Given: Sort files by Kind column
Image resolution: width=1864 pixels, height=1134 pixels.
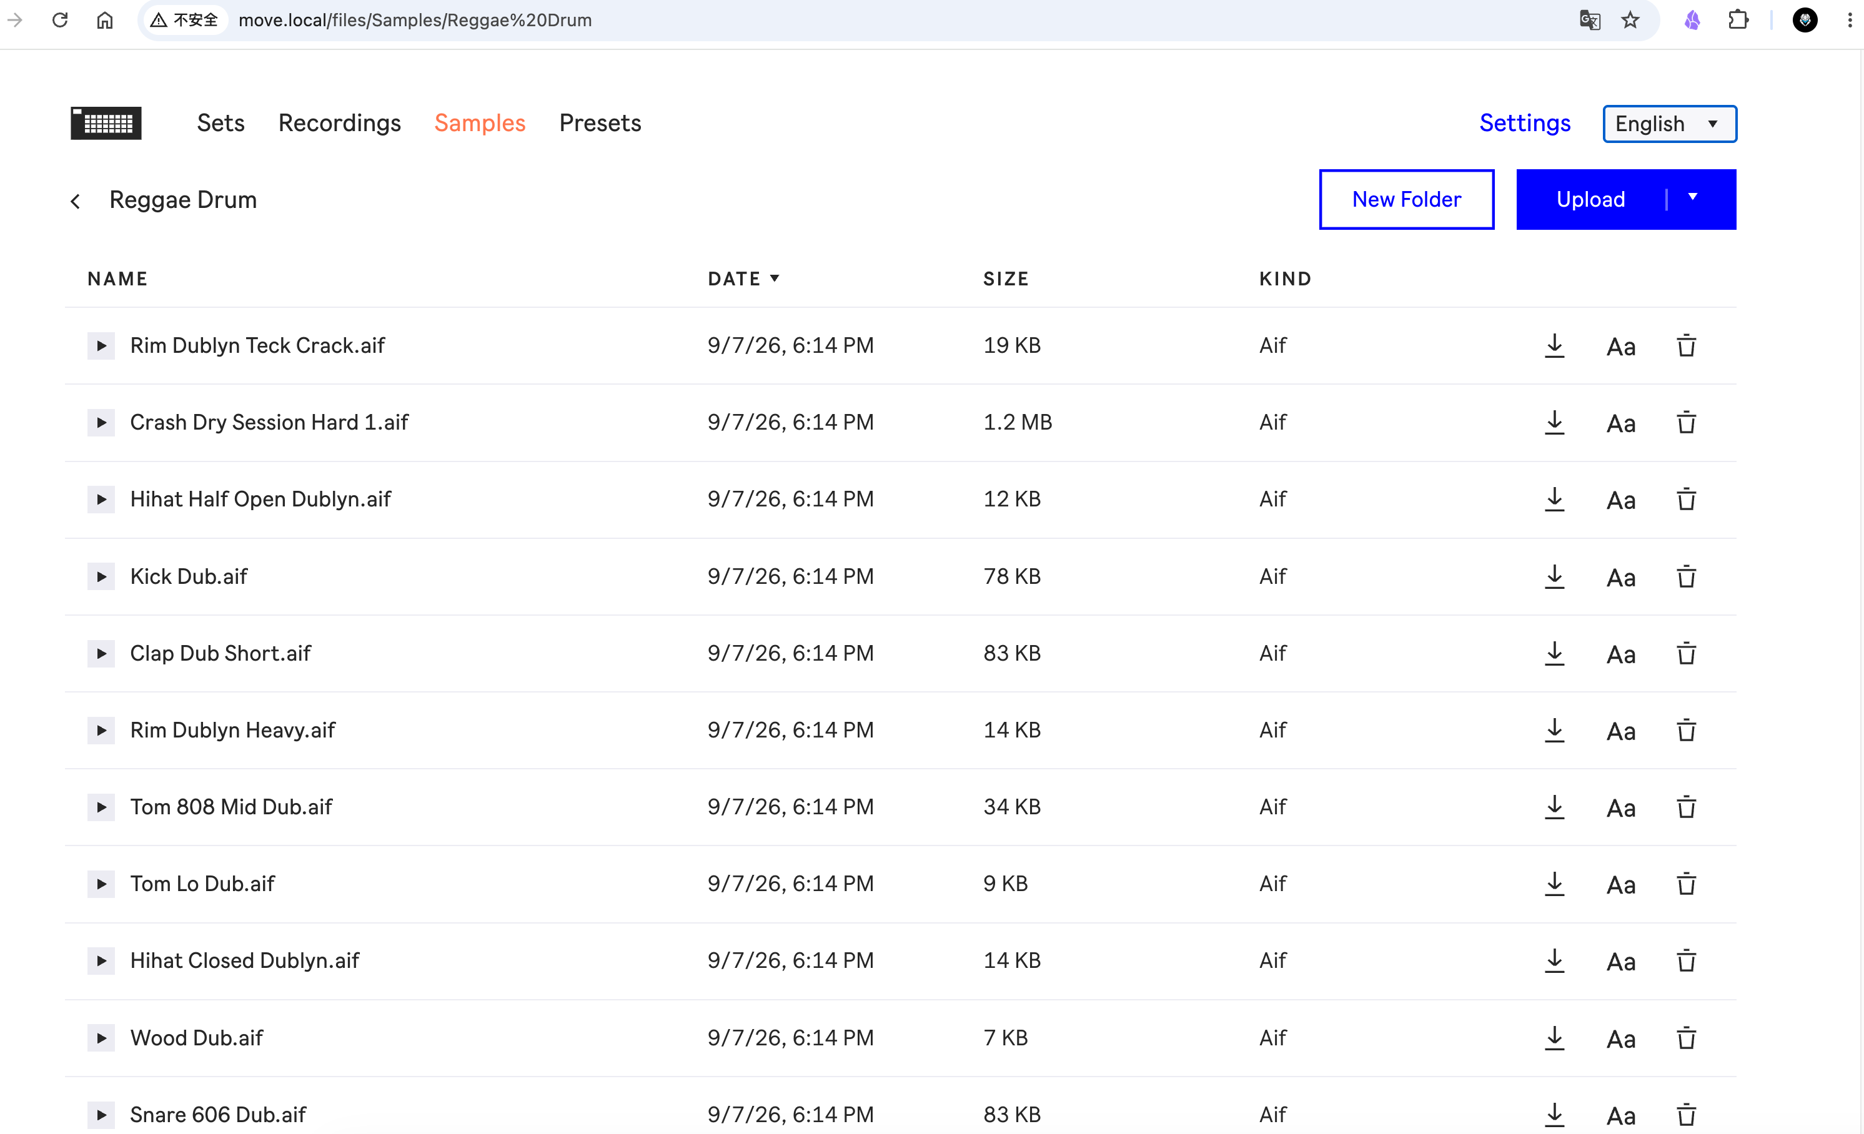Looking at the screenshot, I should coord(1284,279).
